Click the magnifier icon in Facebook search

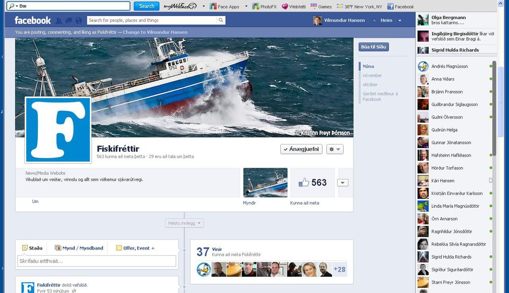click(221, 20)
